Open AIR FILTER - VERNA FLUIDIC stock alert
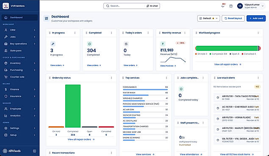Screen dimensions: 269x156 point(237,119)
